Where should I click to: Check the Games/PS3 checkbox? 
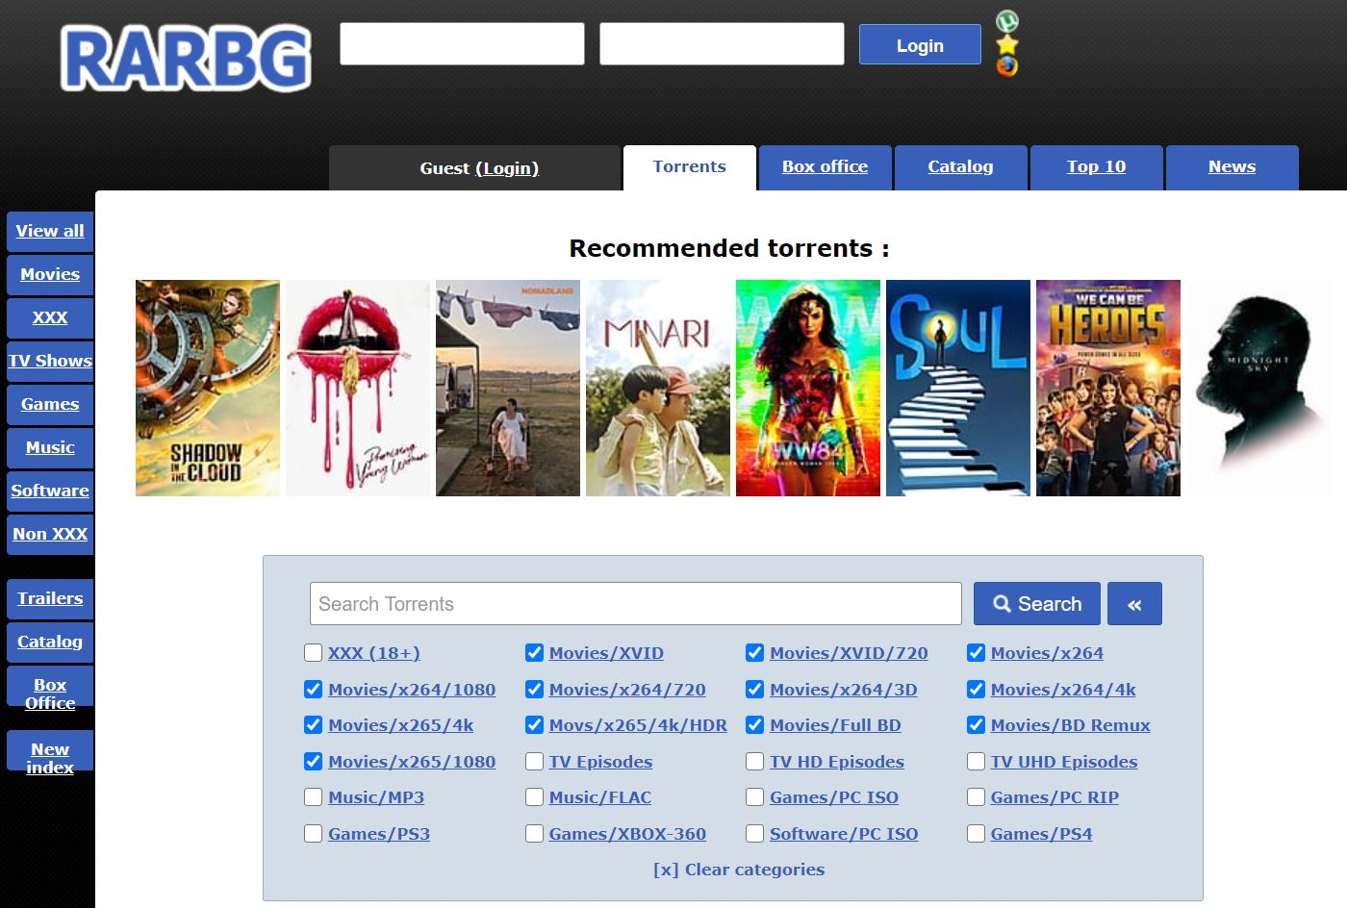[x=313, y=834]
